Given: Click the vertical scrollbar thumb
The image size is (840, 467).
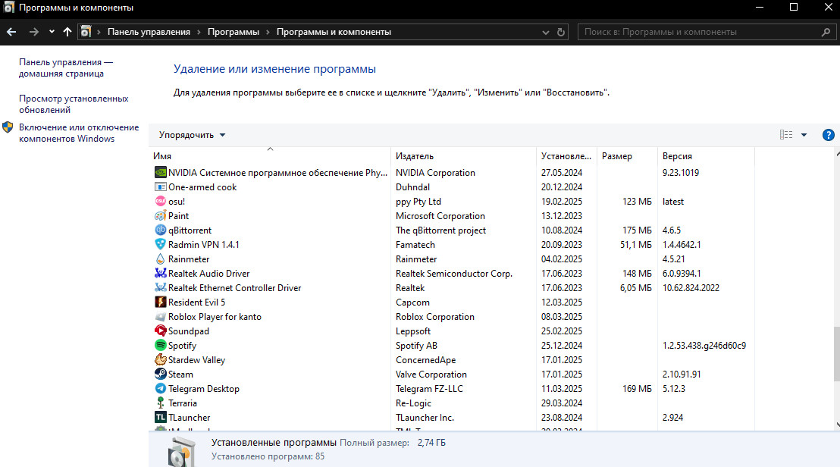Looking at the screenshot, I should 837,353.
